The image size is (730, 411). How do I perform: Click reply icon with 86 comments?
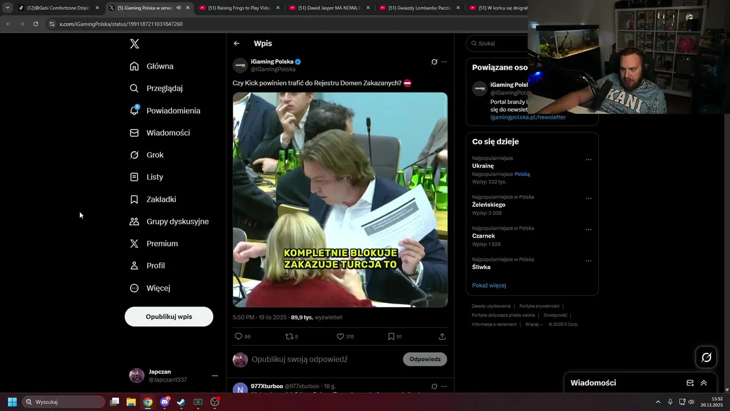pyautogui.click(x=238, y=337)
